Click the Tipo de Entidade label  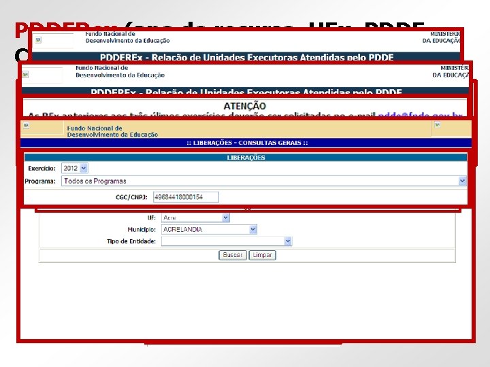pyautogui.click(x=131, y=241)
